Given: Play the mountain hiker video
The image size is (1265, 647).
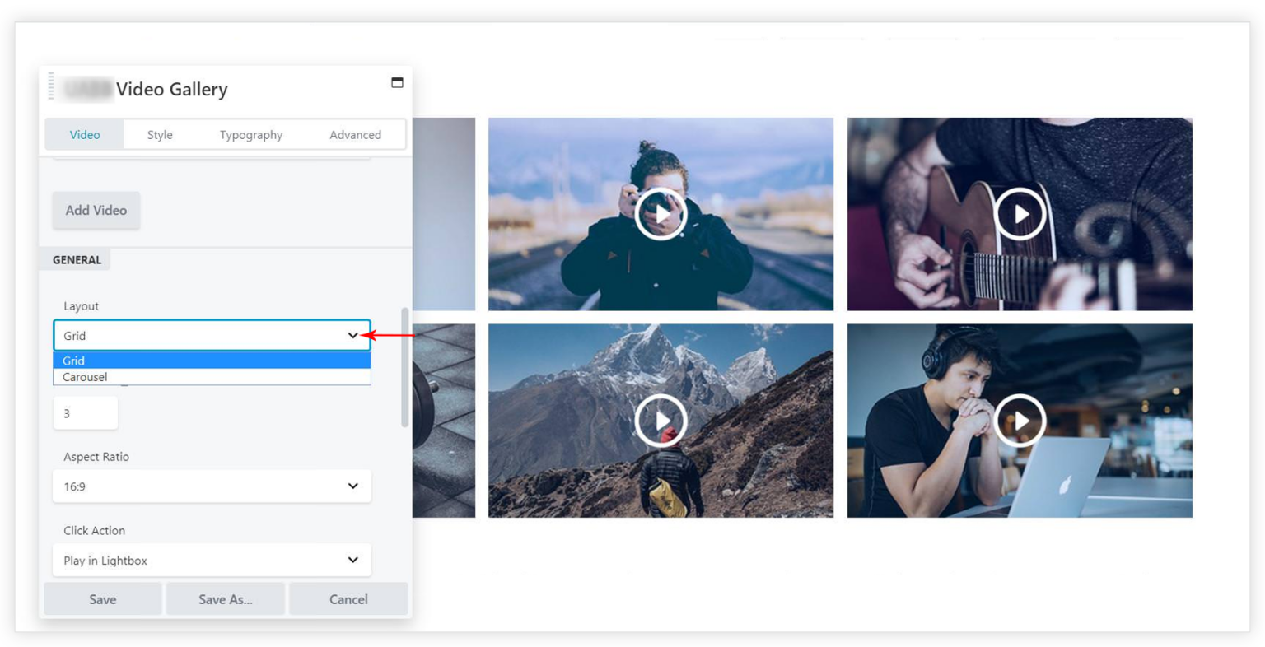Looking at the screenshot, I should click(661, 420).
